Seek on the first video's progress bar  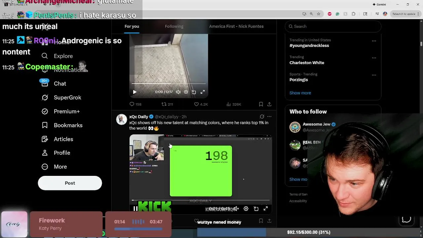pos(169,84)
